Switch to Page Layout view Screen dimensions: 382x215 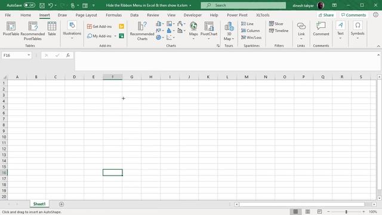point(308,211)
